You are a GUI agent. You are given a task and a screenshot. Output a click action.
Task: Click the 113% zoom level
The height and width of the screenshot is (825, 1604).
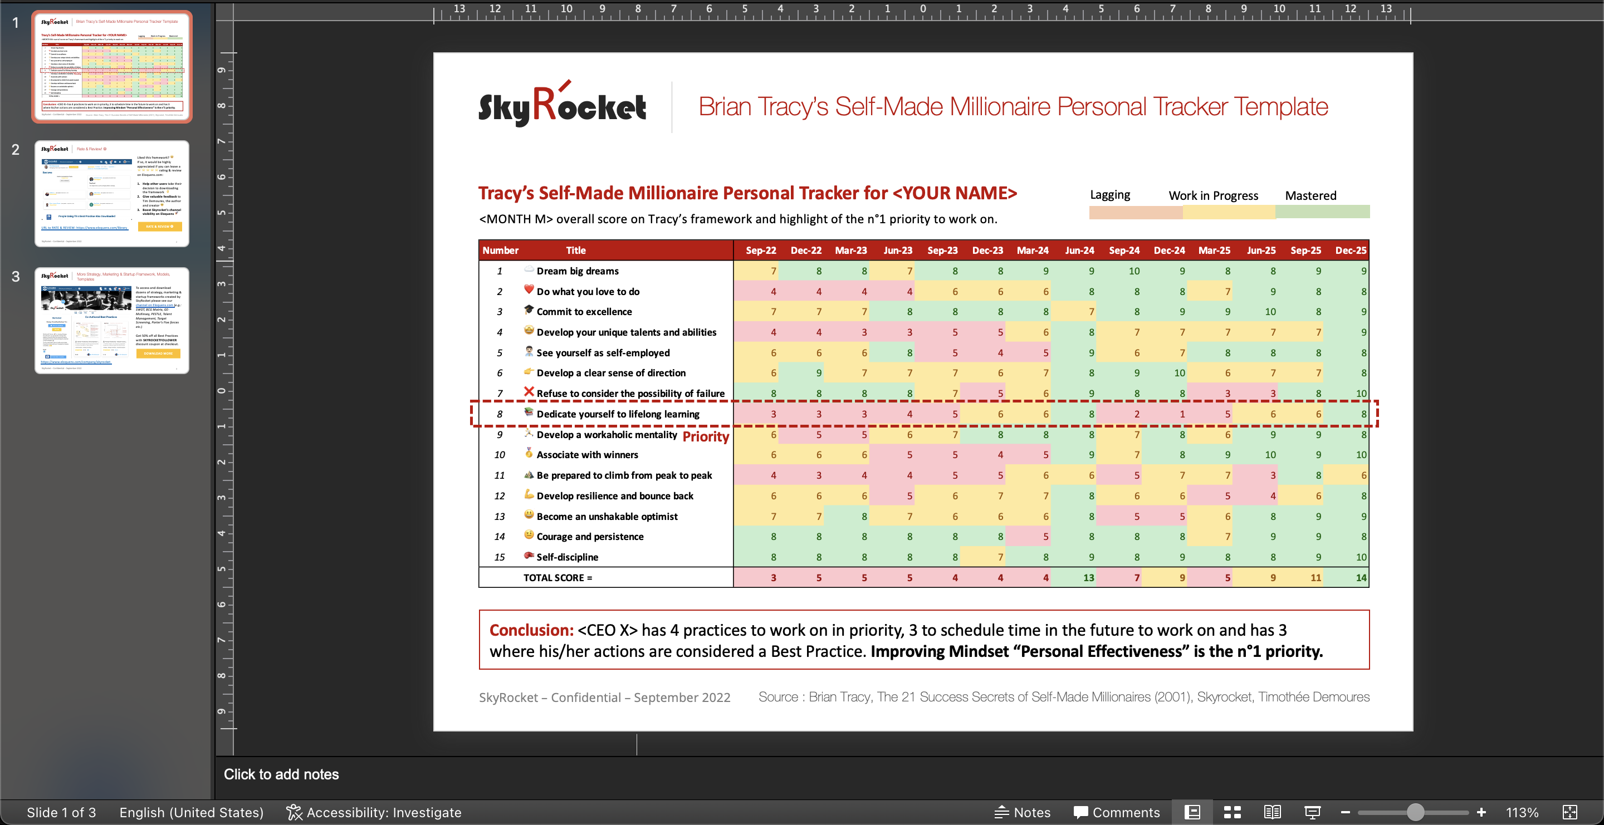(1522, 813)
